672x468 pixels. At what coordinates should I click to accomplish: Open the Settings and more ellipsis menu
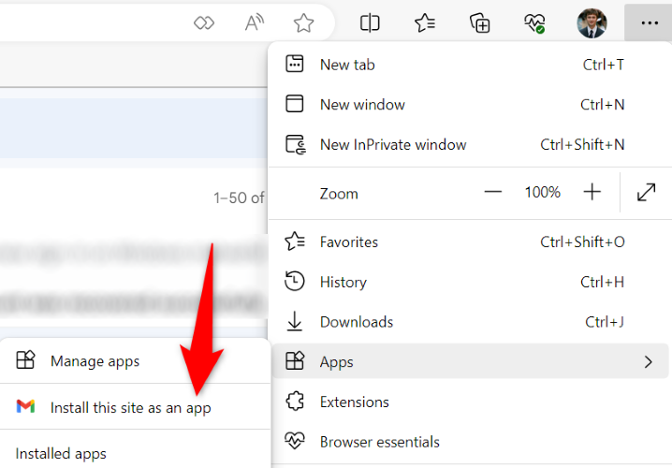(x=649, y=22)
